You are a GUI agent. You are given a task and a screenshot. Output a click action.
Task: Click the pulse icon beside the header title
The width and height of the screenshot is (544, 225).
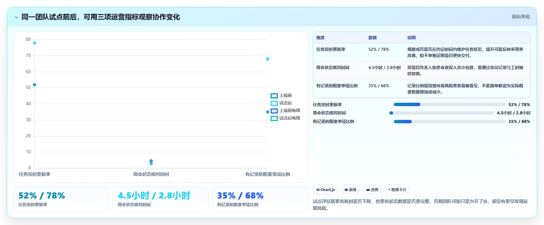point(16,17)
